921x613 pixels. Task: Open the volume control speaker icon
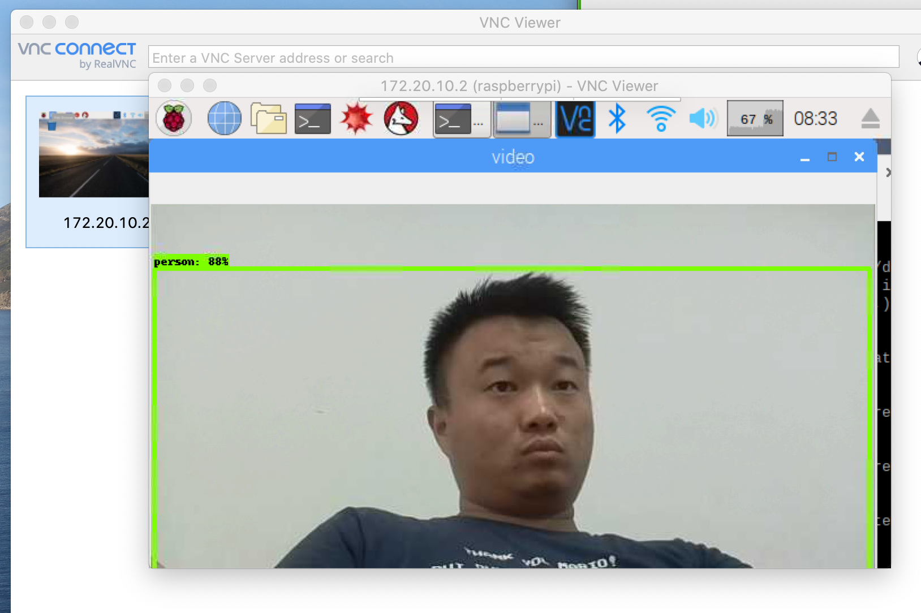(x=703, y=119)
